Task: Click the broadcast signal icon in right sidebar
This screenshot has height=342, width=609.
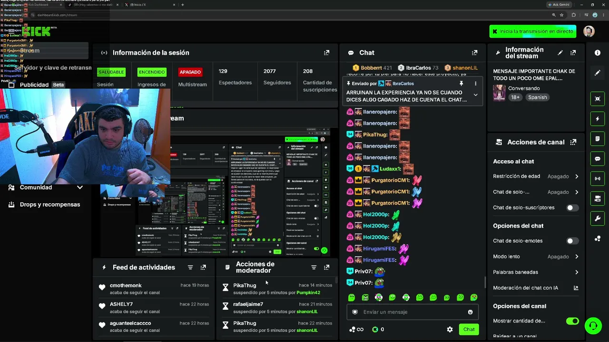Action: (x=598, y=179)
